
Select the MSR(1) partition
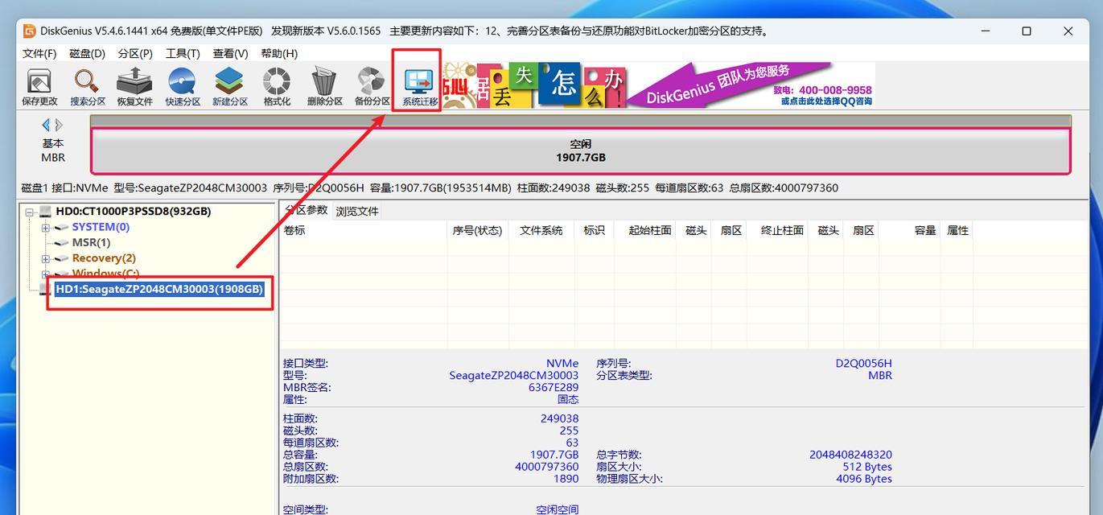91,242
